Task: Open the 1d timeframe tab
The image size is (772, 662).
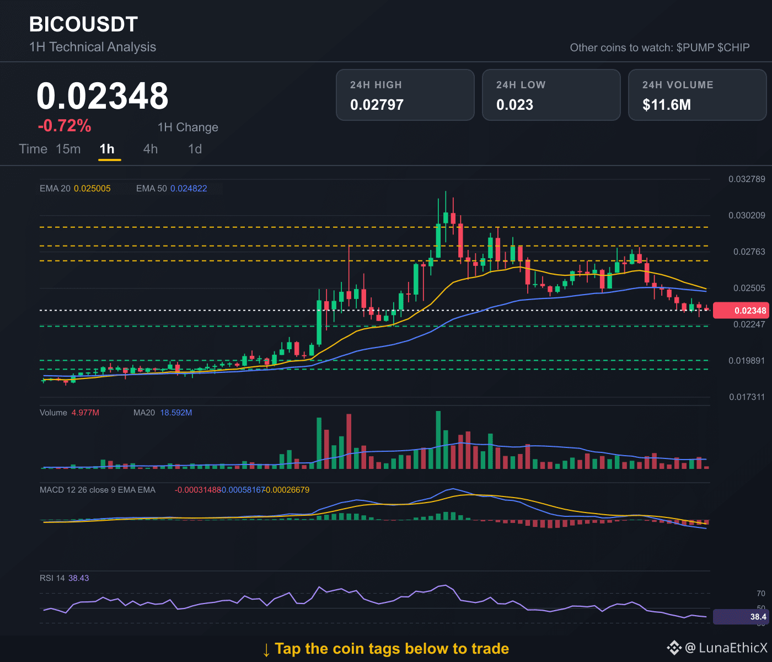Action: point(195,149)
